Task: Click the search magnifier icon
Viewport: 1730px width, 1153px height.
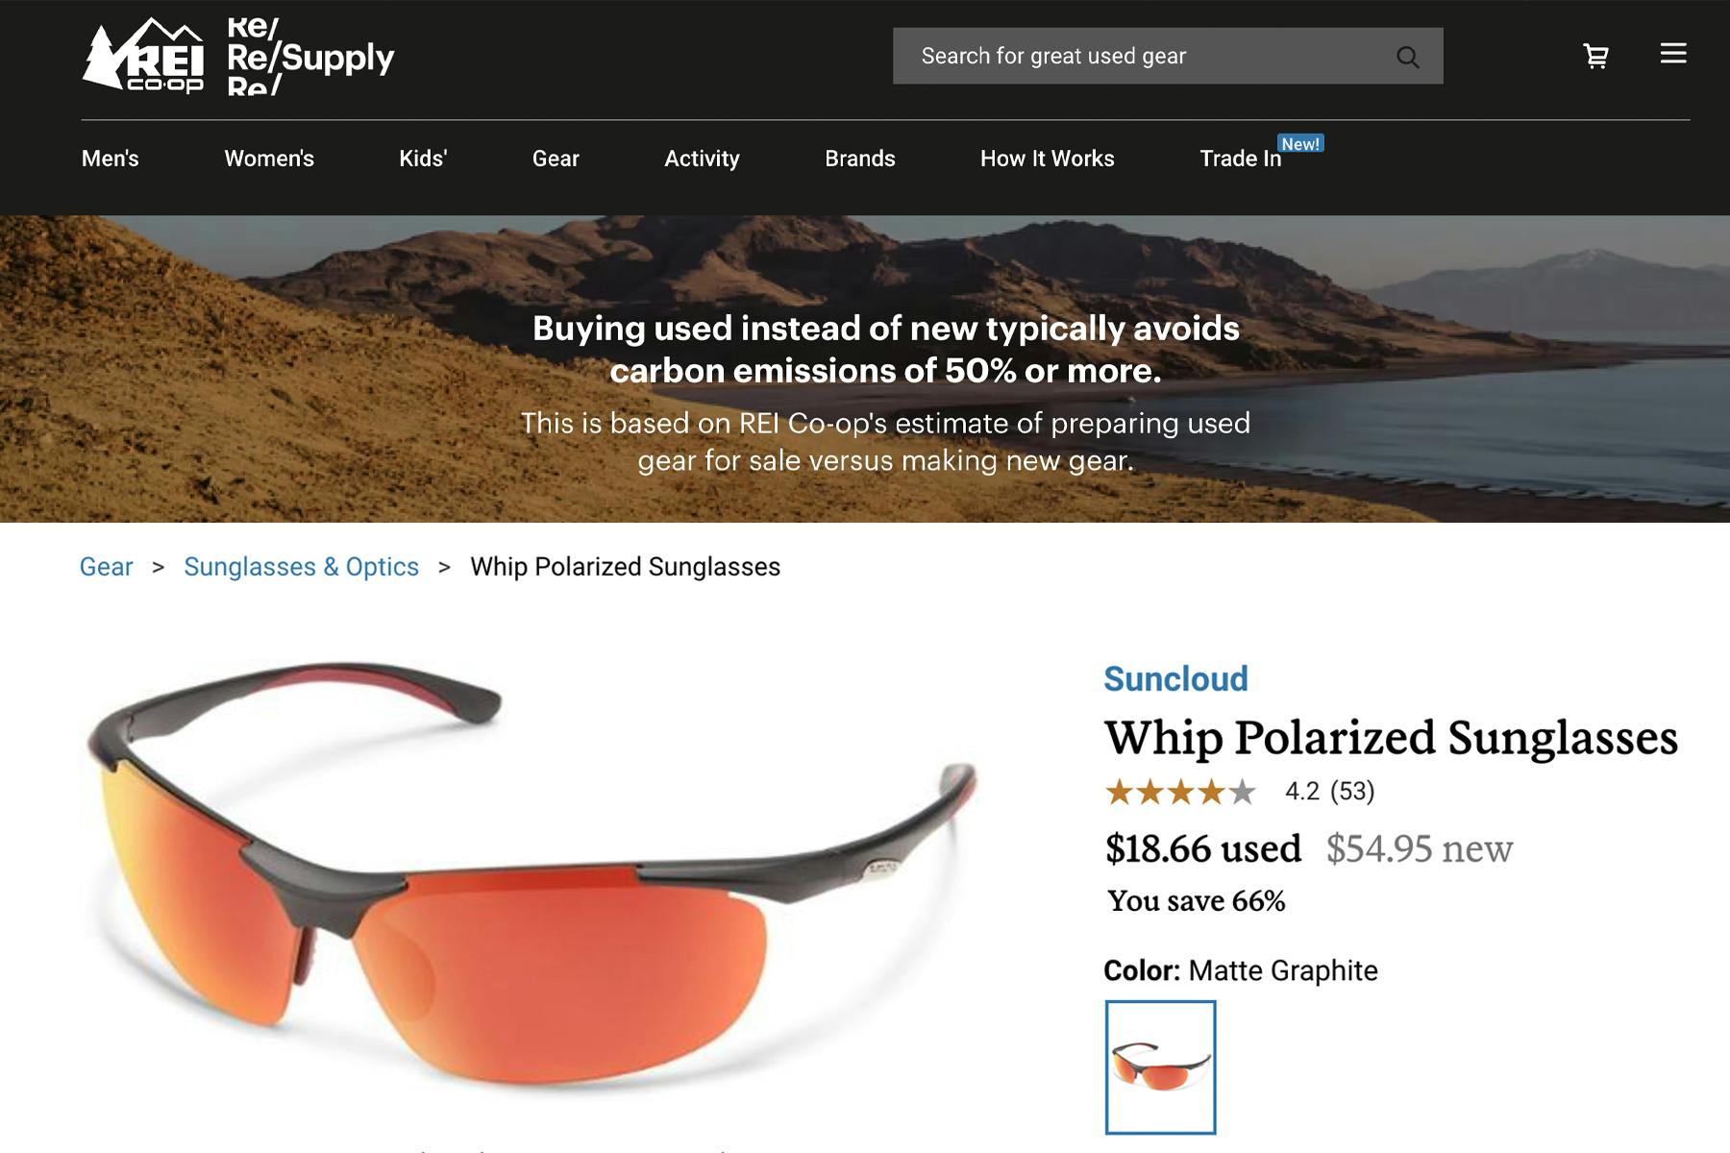Action: [1408, 56]
